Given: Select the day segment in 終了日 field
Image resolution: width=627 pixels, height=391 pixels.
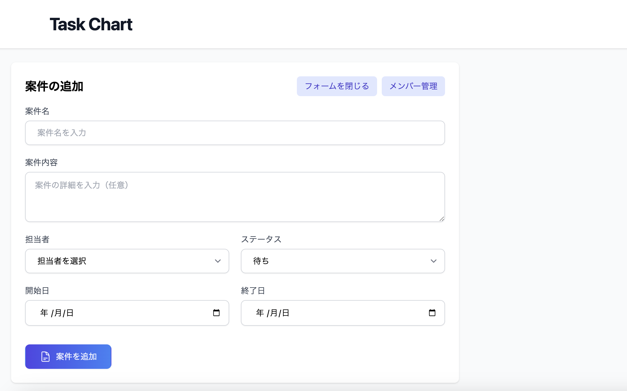Looking at the screenshot, I should [286, 313].
